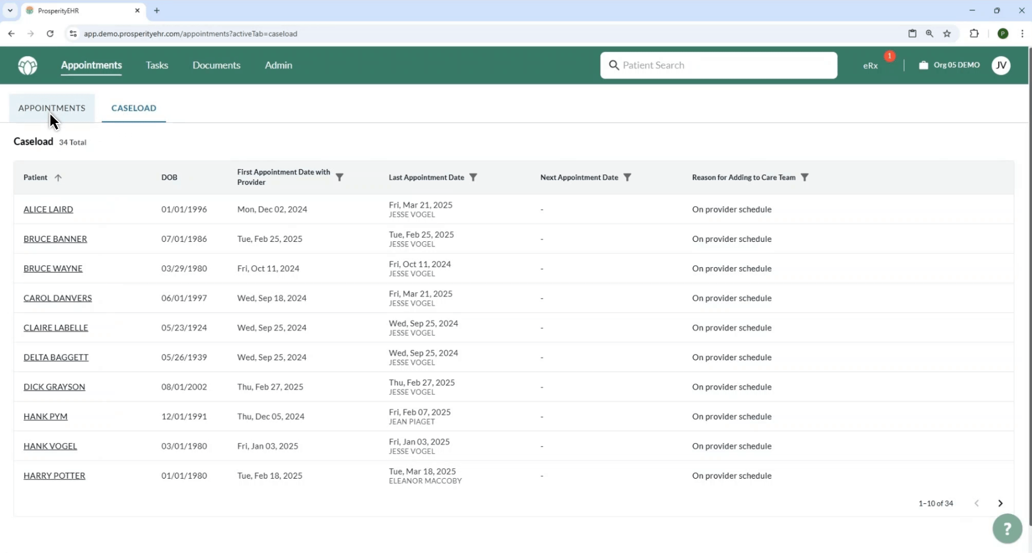Filter by First Appointment Date with Provider
Viewport: 1032px width, 553px height.
click(339, 177)
